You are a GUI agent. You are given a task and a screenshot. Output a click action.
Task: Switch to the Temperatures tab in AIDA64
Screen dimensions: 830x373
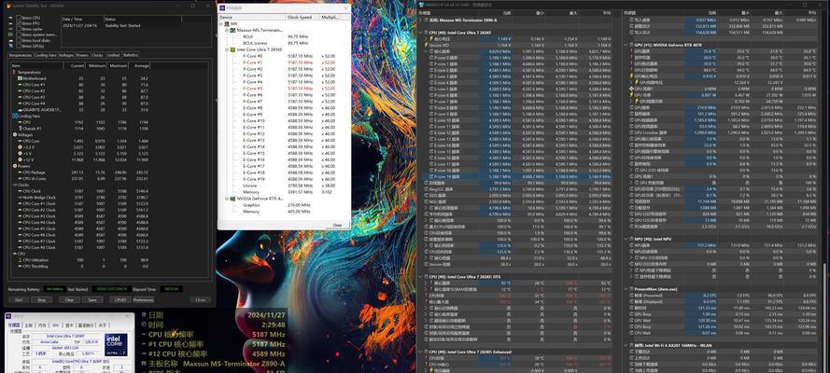pos(21,55)
